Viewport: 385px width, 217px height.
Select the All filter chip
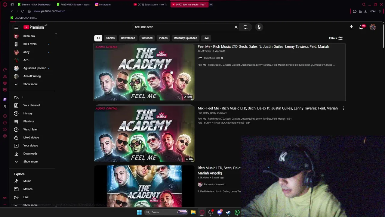[98, 38]
